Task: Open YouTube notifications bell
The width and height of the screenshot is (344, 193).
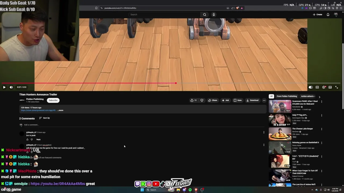Action: 328,14
